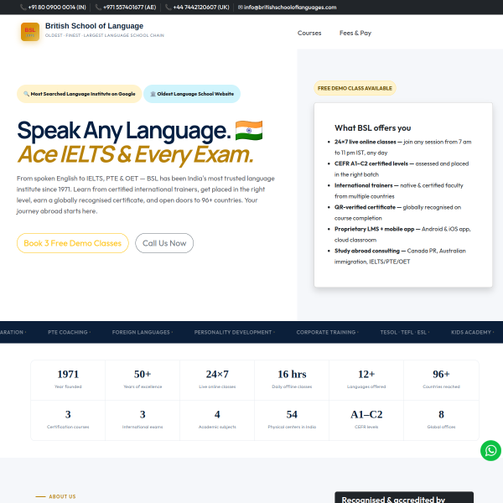
Task: Open British School of Language home title
Action: (94, 26)
